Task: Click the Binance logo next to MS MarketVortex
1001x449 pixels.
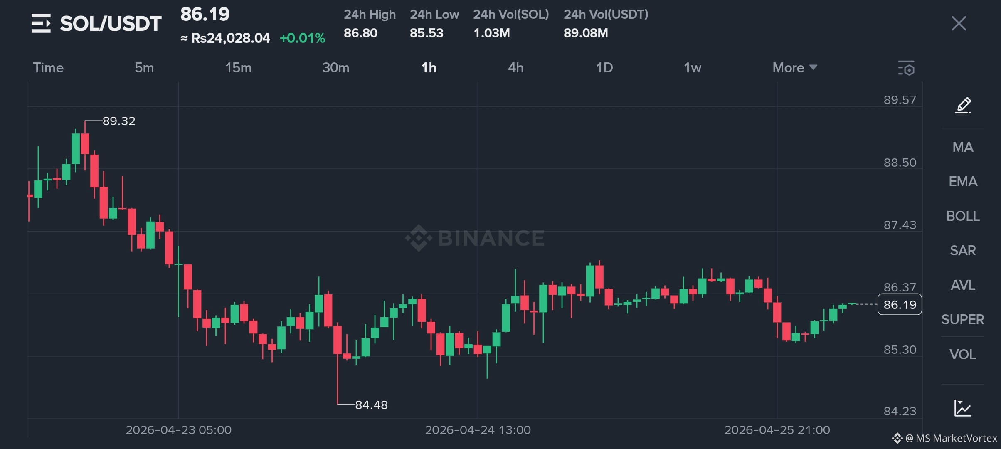Action: pyautogui.click(x=897, y=438)
